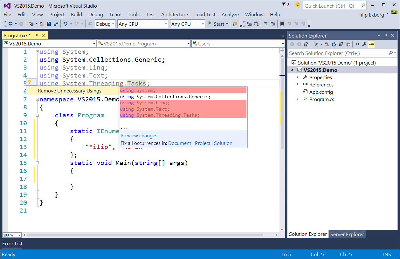Refresh Solution Explorer with the refresh icon

pyautogui.click(x=334, y=44)
